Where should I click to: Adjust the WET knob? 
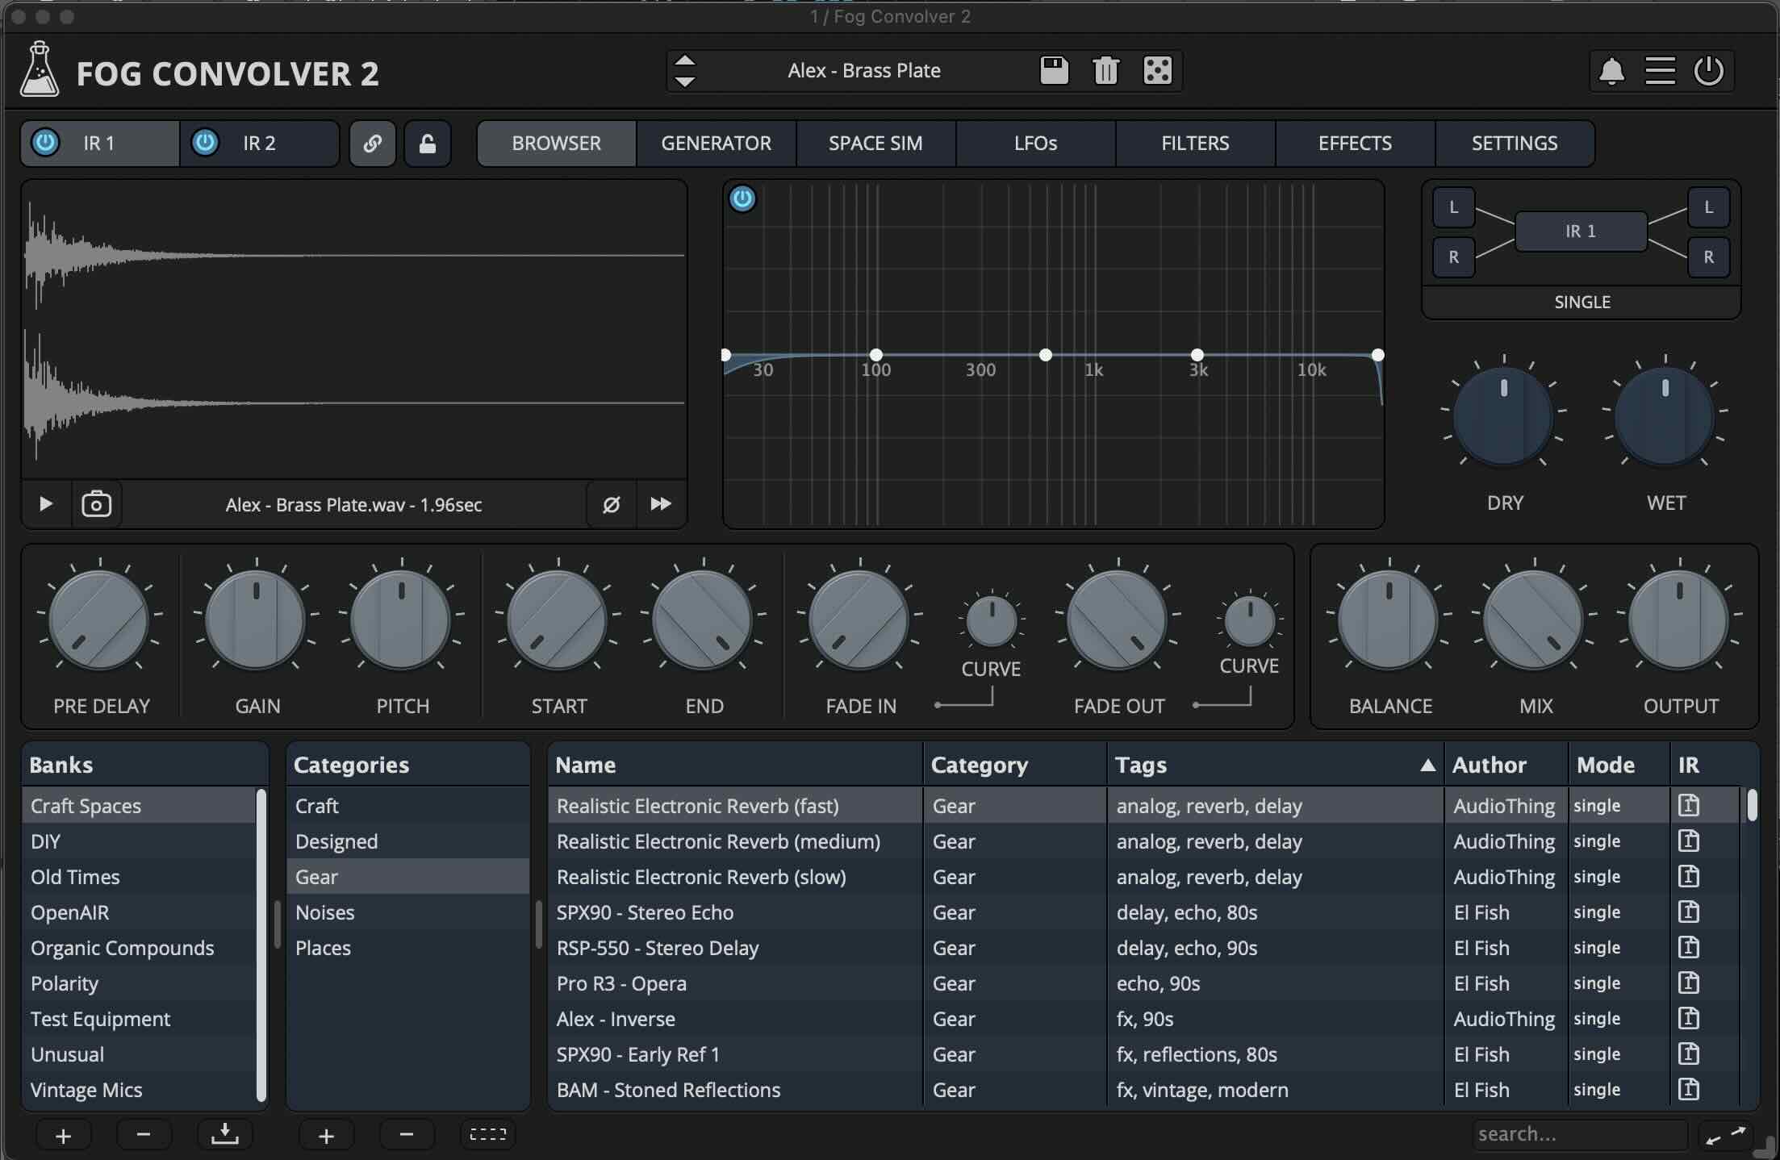1665,417
